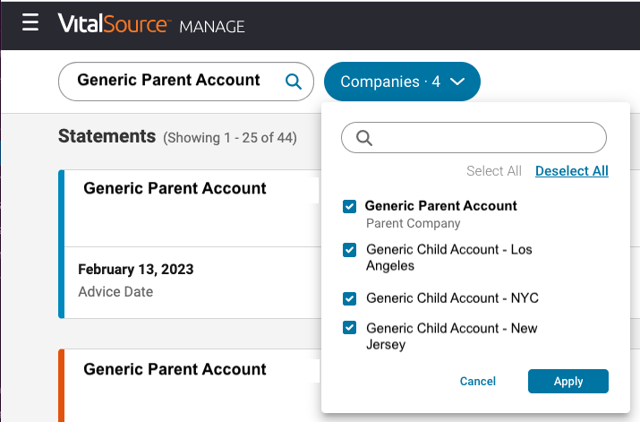This screenshot has height=422, width=640.
Task: Click the Companies dropdown chevron arrow
Action: tap(457, 82)
